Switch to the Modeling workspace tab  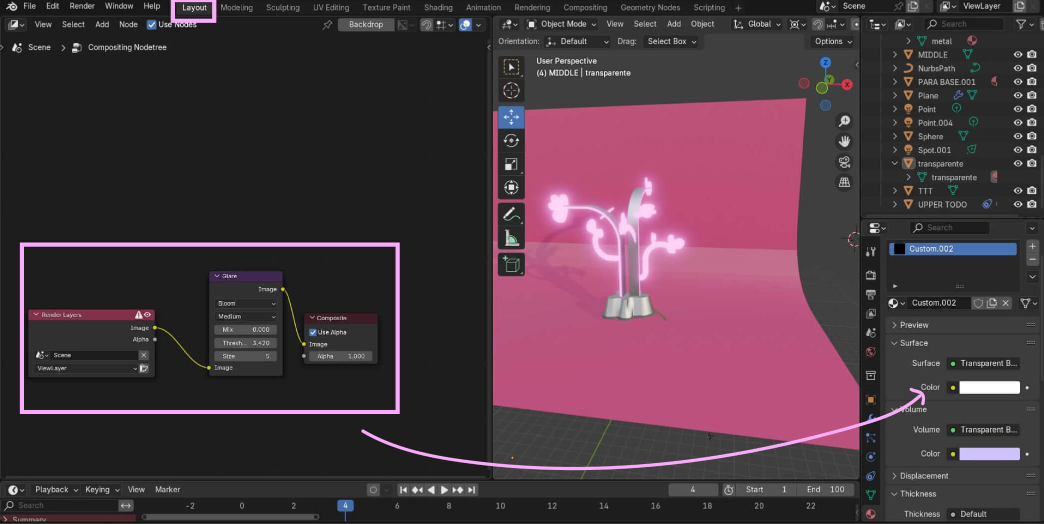coord(236,7)
